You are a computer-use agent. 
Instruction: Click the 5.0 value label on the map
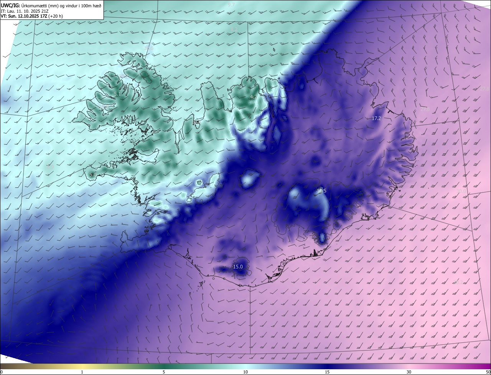[92, 174]
